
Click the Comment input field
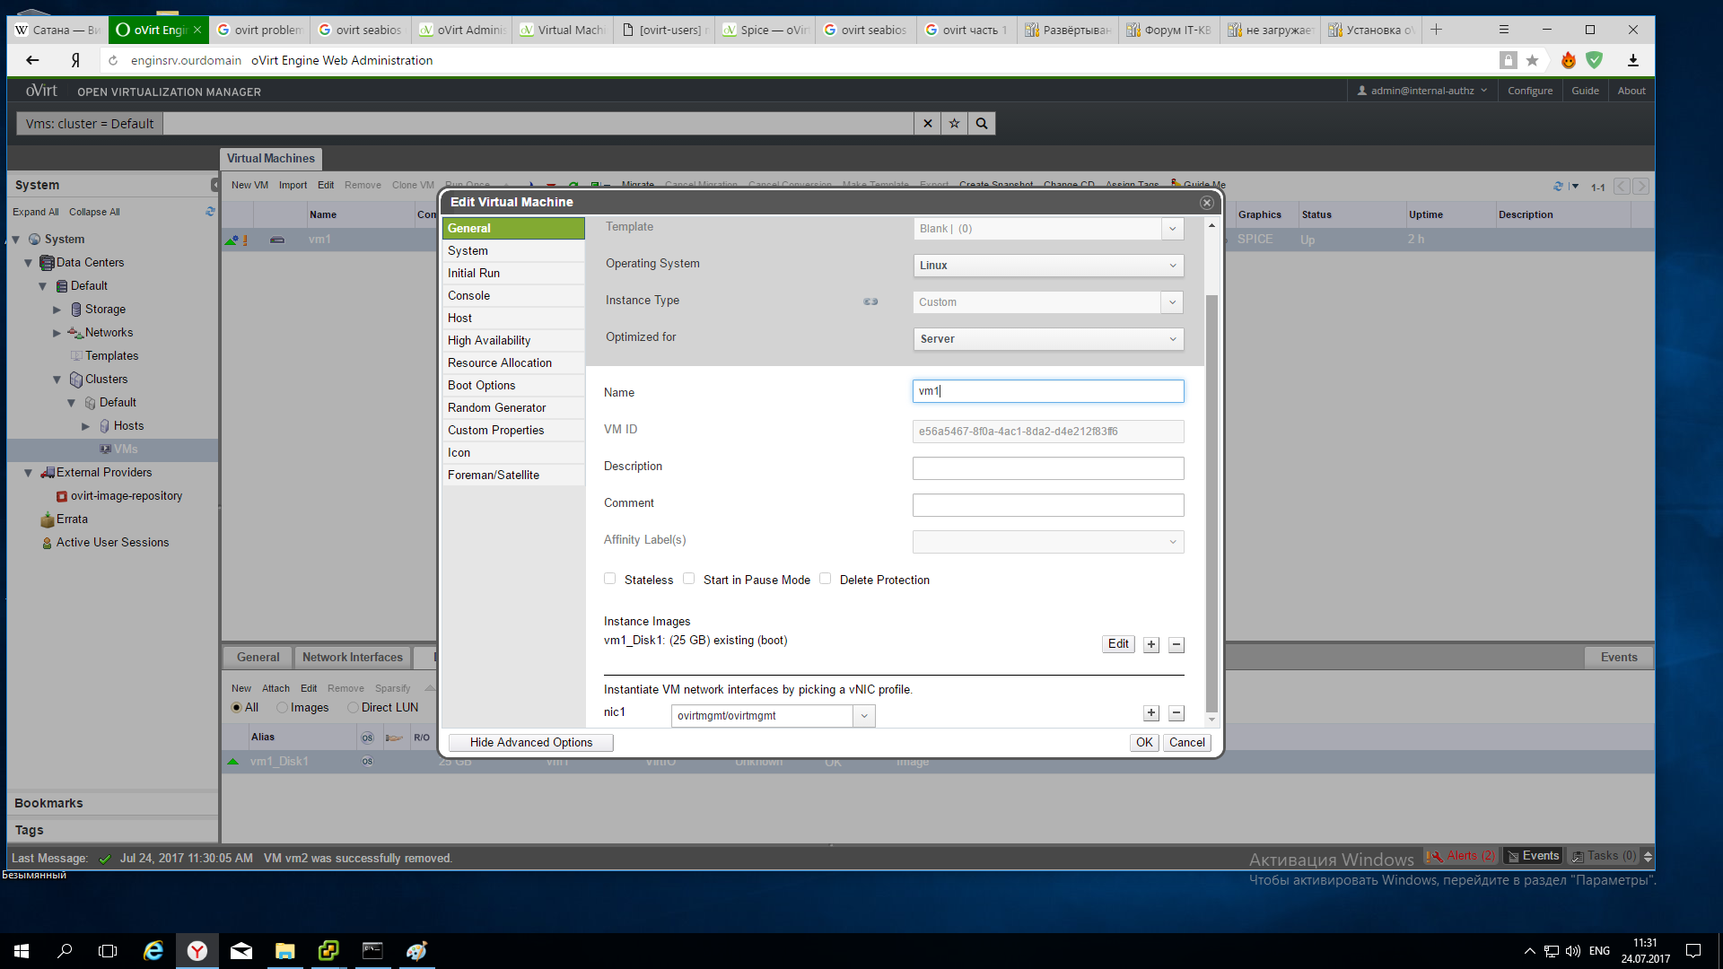1048,505
